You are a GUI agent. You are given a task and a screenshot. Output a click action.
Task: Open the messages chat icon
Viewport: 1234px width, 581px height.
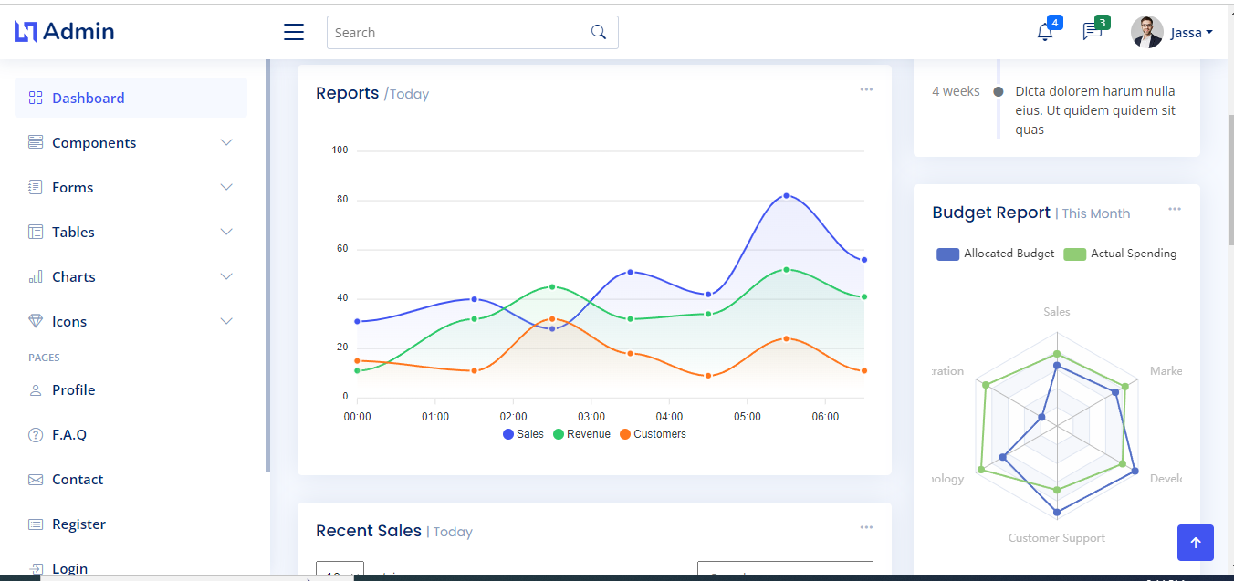point(1092,32)
